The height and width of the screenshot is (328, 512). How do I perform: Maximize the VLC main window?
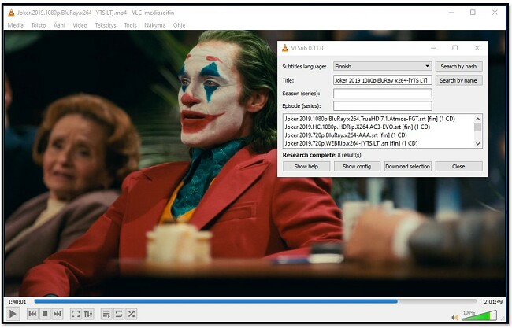tap(473, 13)
